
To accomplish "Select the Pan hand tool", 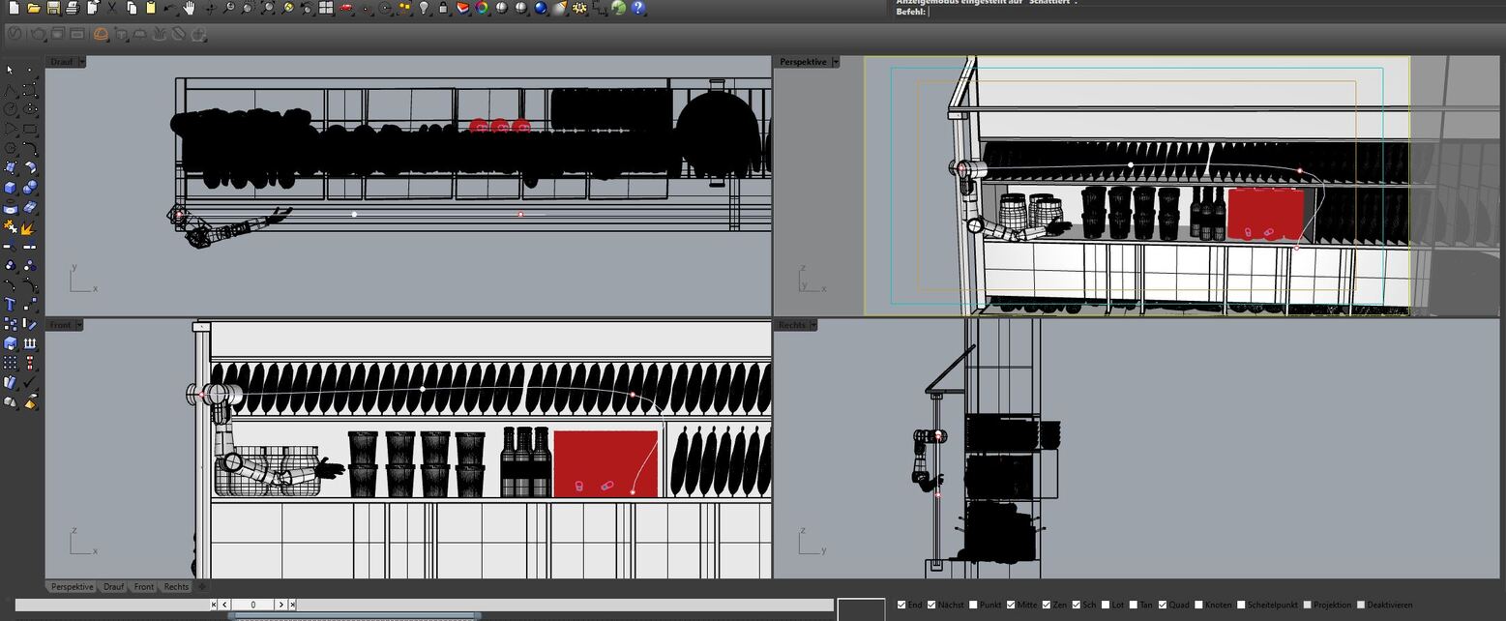I will pyautogui.click(x=189, y=8).
